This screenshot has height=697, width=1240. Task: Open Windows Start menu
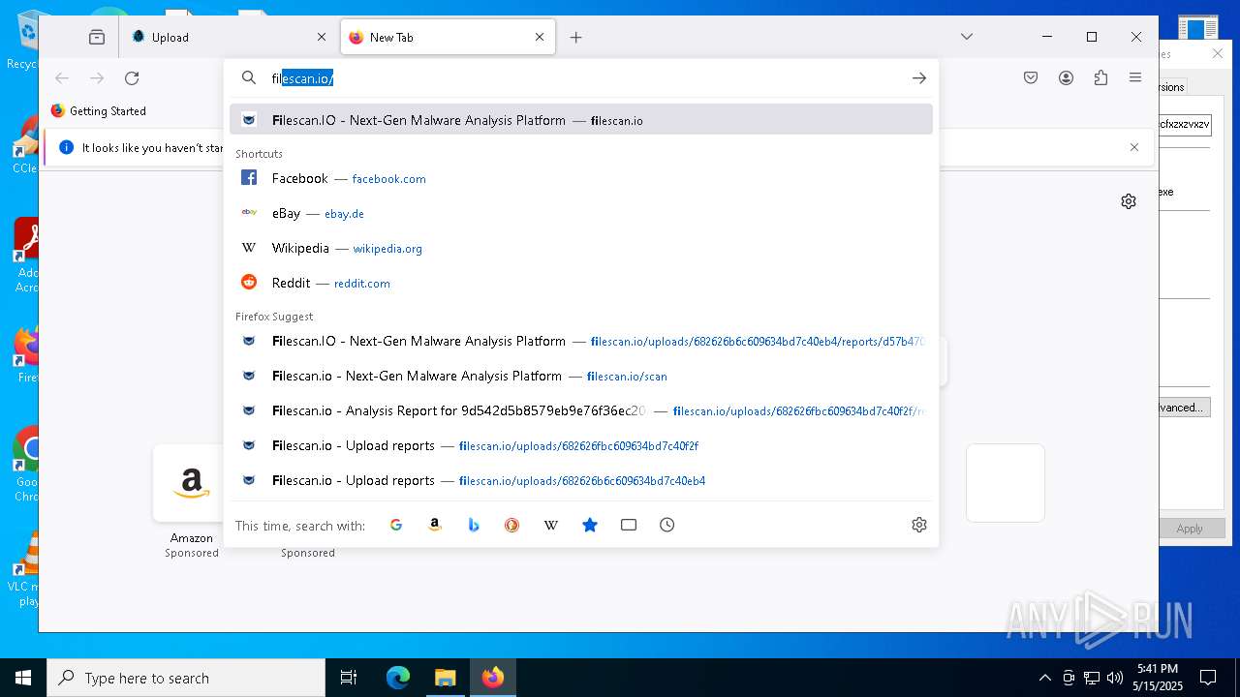tap(23, 678)
